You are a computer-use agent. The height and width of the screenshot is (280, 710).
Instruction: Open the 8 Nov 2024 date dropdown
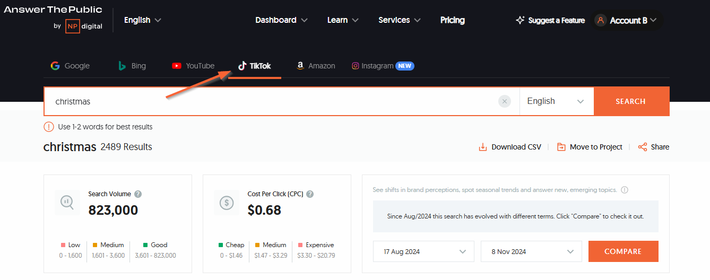tap(531, 251)
